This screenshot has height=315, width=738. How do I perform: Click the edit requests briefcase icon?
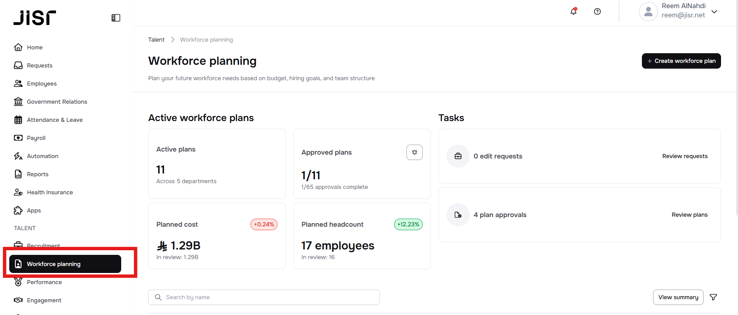(x=458, y=156)
